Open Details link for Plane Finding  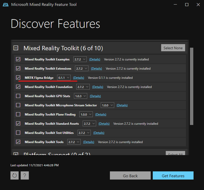tap(101, 115)
